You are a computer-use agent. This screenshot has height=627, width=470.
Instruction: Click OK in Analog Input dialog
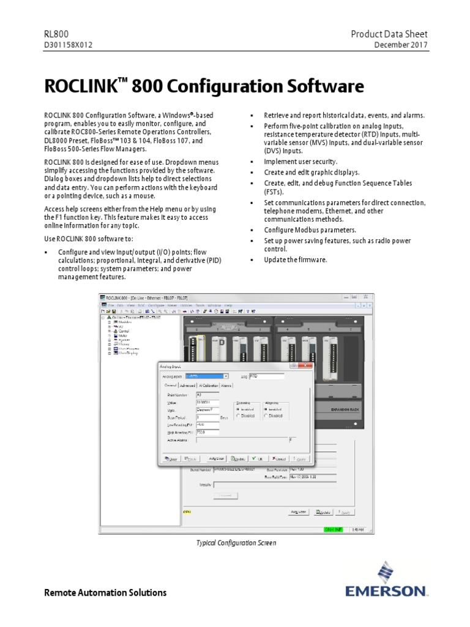259,459
